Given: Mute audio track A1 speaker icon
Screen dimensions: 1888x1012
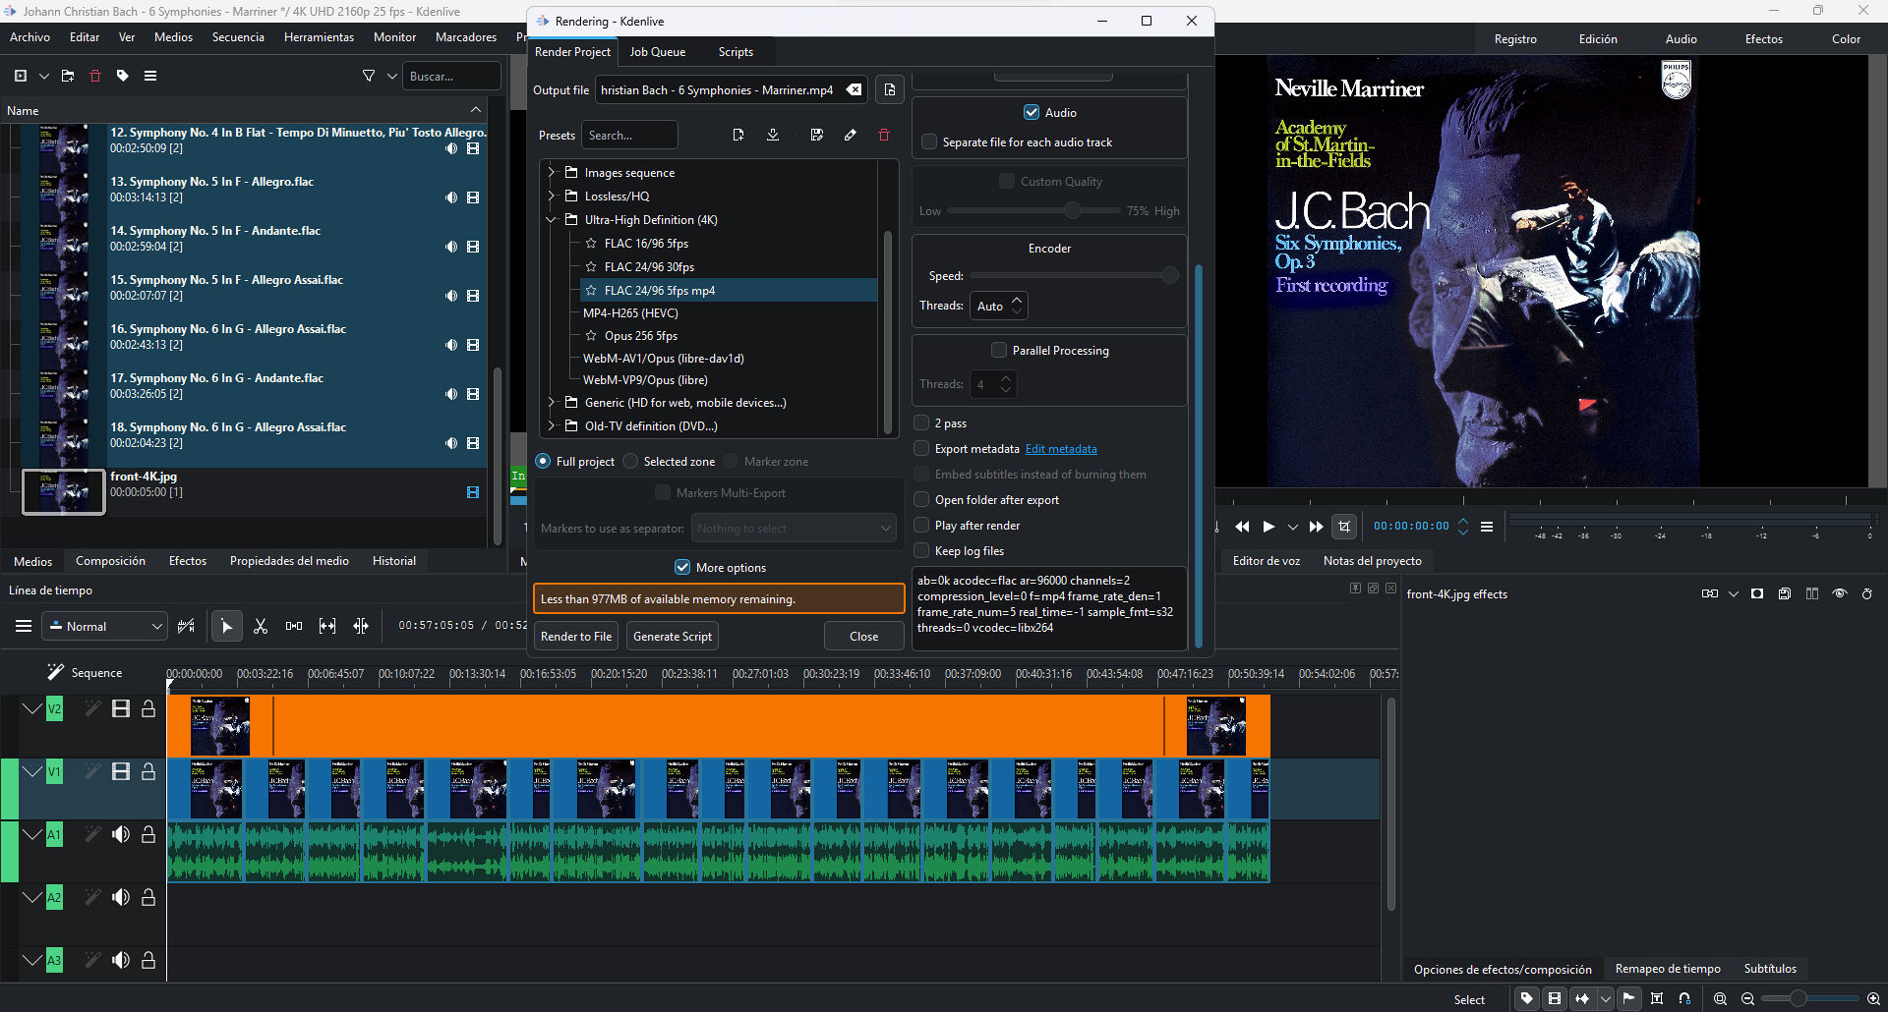Looking at the screenshot, I should click(x=121, y=834).
